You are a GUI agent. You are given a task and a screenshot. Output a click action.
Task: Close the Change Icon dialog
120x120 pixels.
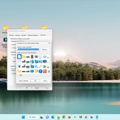[49, 43]
